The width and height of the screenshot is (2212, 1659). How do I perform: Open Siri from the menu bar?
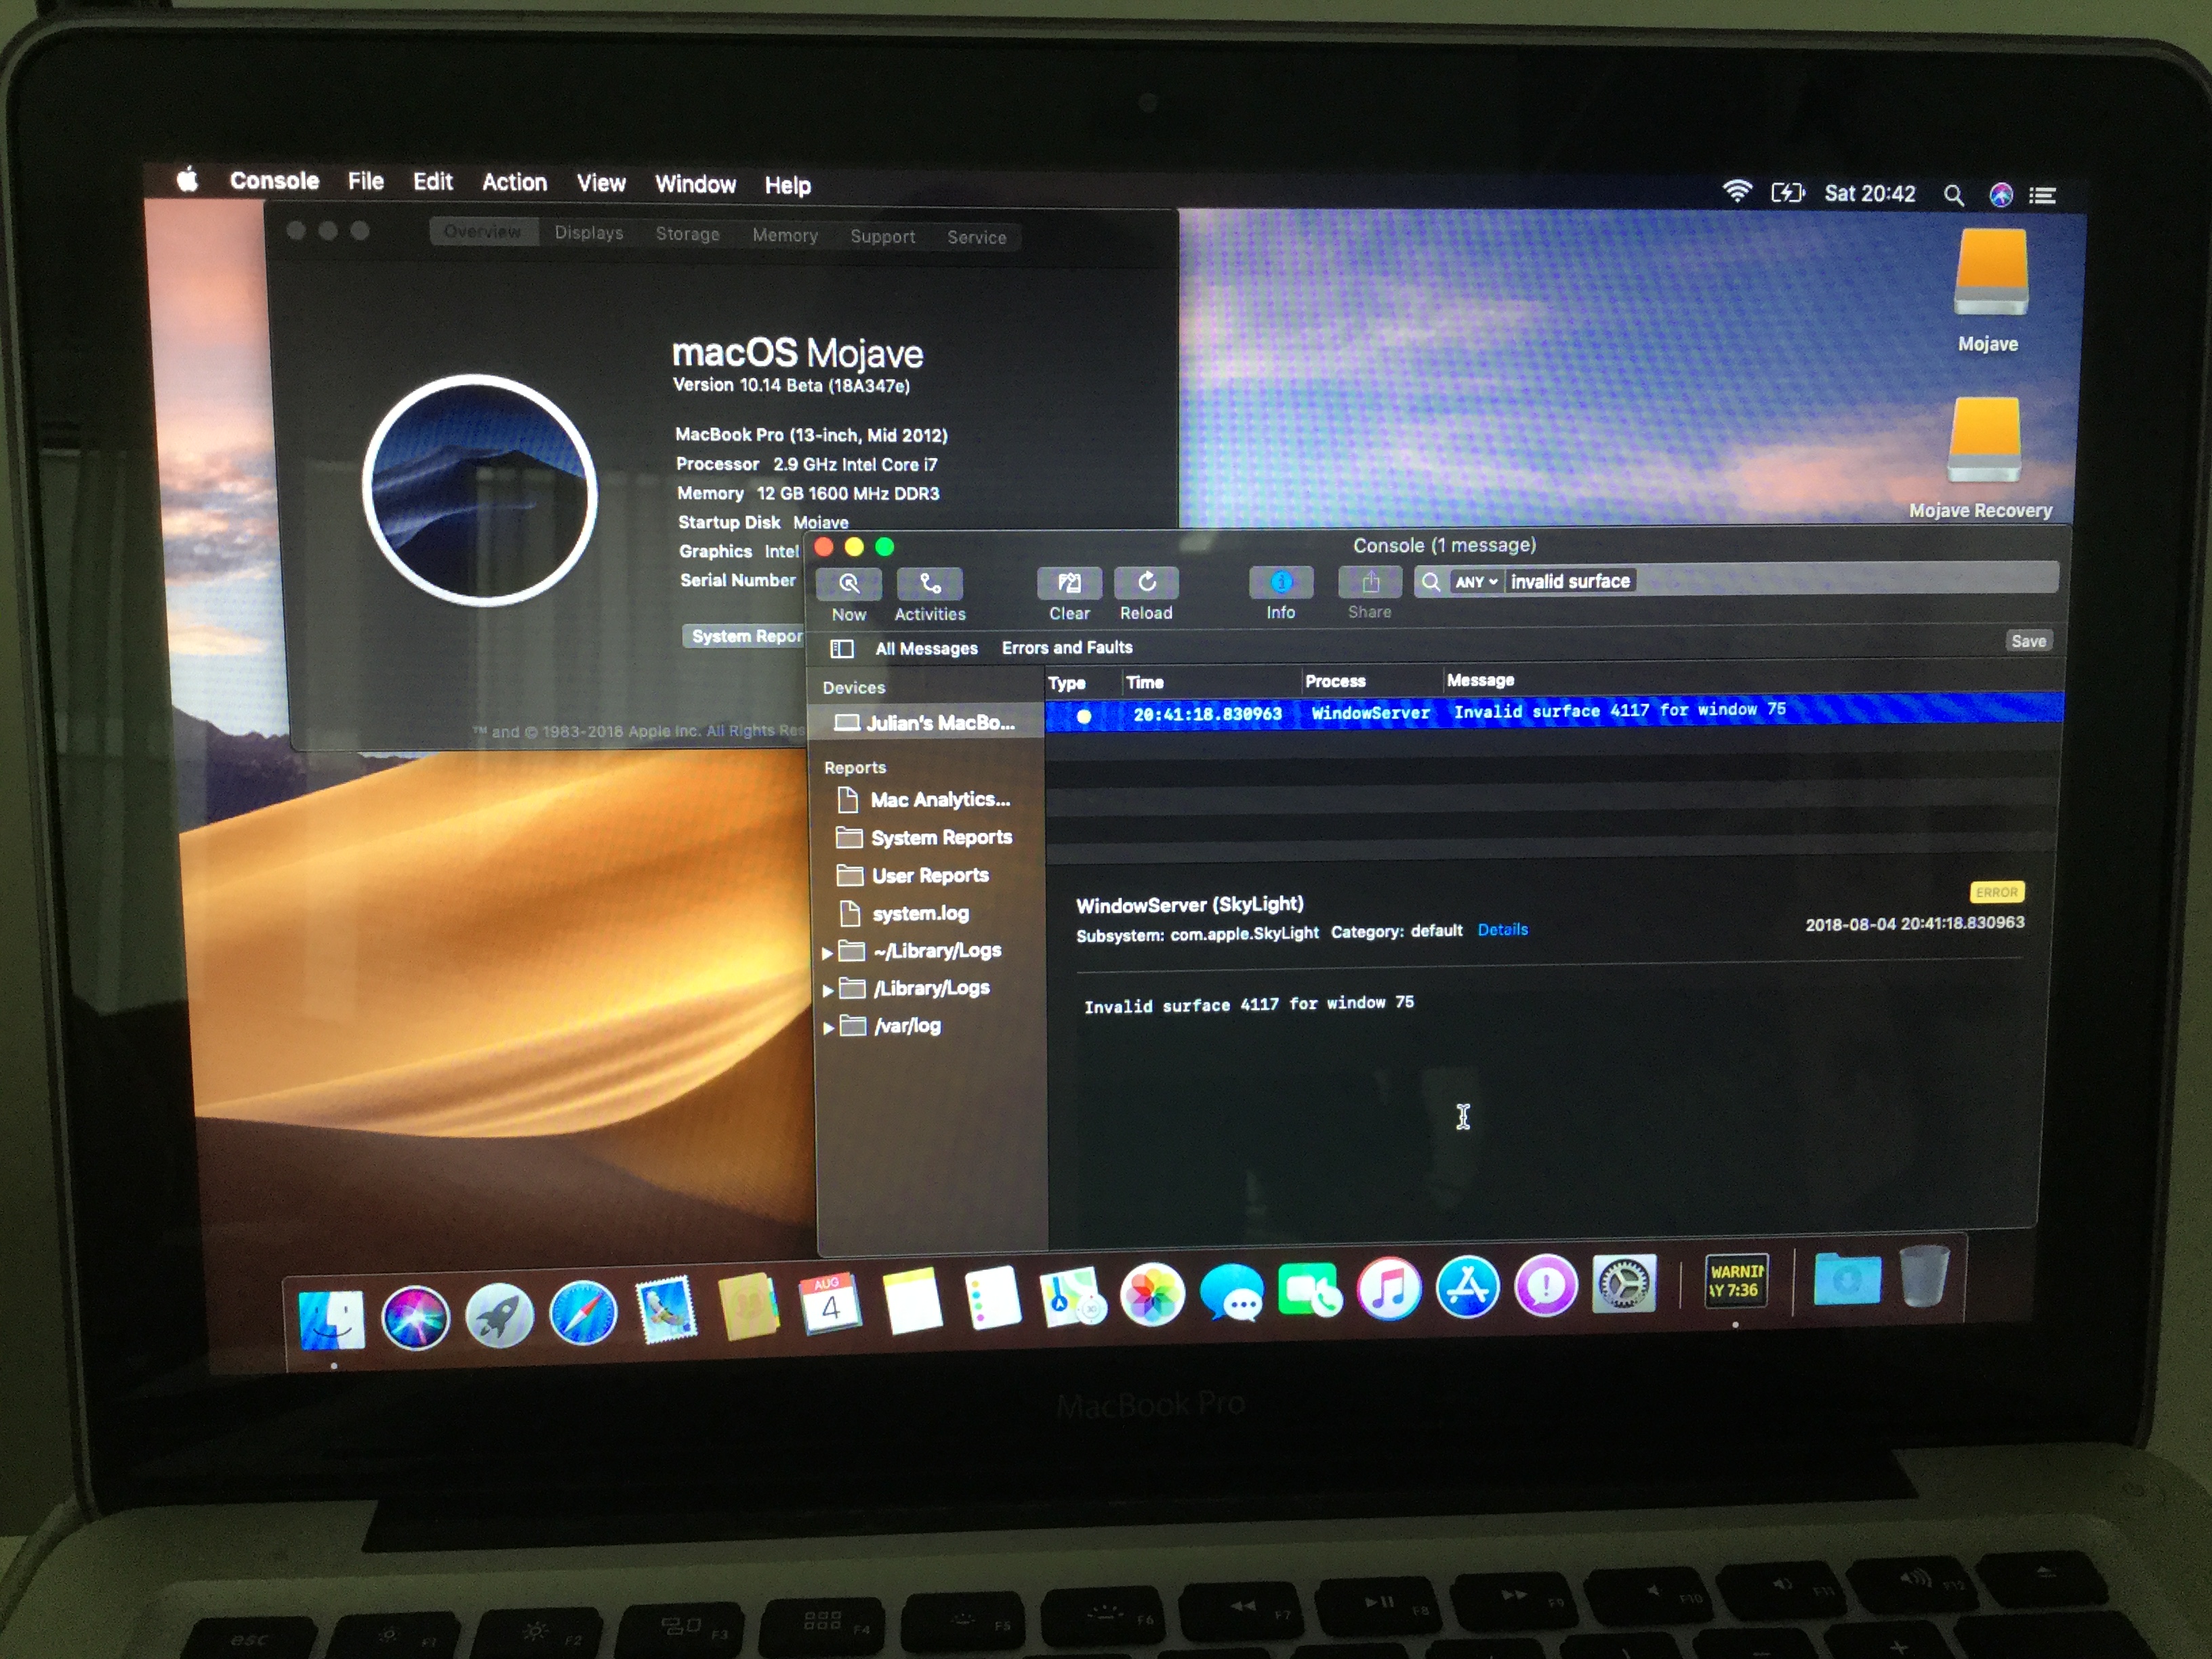(2000, 195)
